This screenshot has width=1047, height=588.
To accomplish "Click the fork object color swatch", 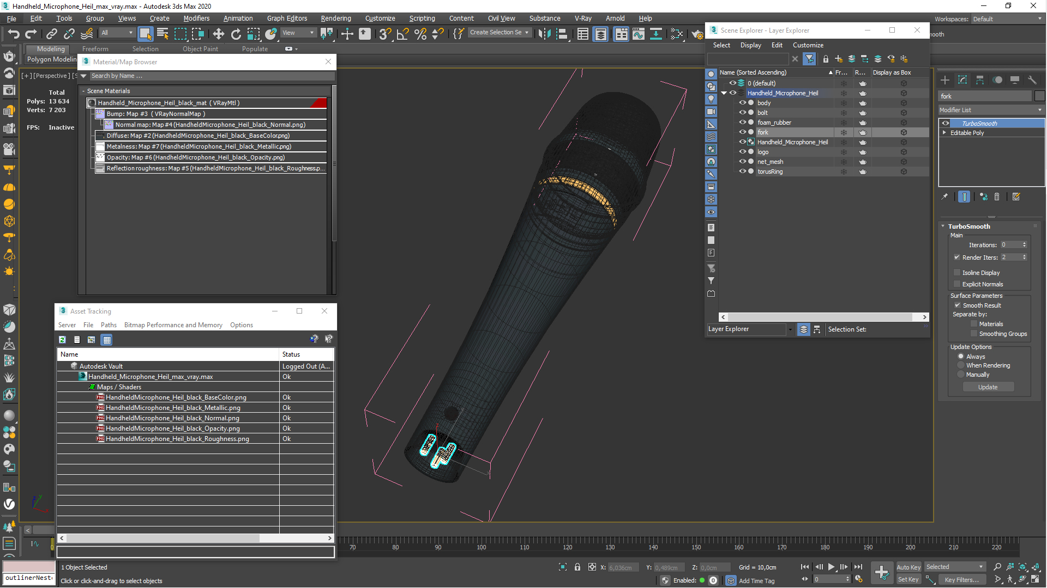I will point(1039,96).
